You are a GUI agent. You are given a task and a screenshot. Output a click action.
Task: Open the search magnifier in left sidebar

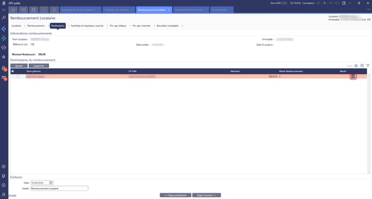pos(4,18)
